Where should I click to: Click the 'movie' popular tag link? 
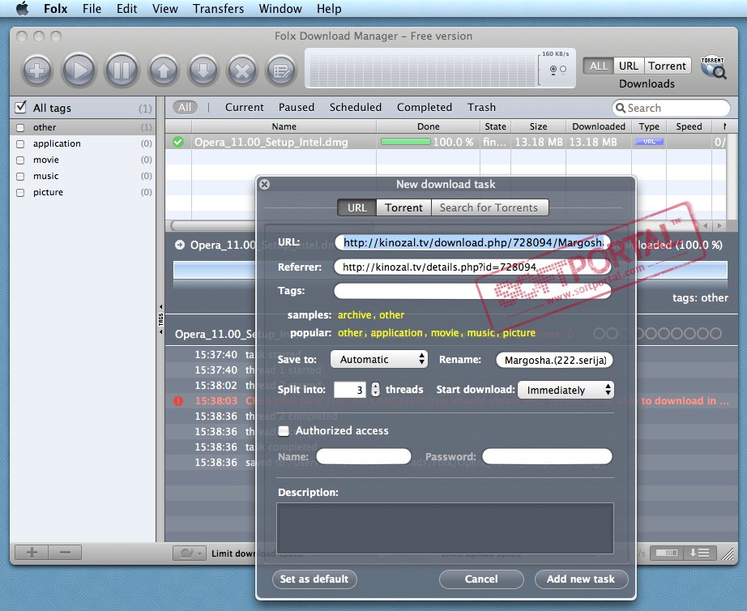445,333
